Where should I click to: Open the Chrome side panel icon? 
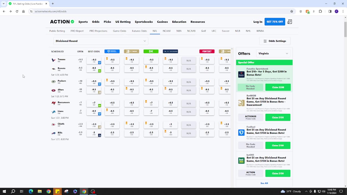point(330,11)
